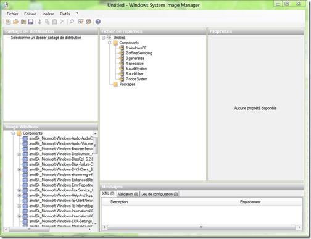Click the icon beside 5 auditSystem pass

tap(122, 69)
